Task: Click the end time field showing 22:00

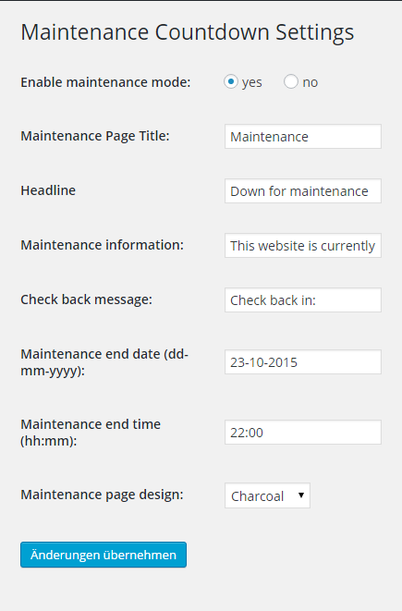Action: (303, 433)
